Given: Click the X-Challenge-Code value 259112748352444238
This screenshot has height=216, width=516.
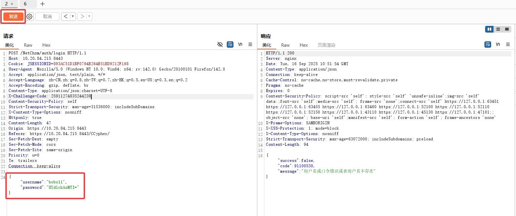Looking at the screenshot, I should [x=71, y=96].
